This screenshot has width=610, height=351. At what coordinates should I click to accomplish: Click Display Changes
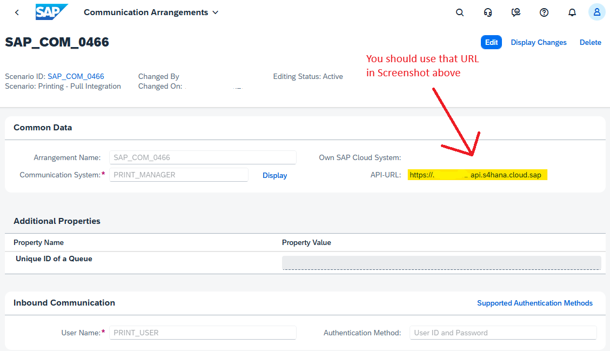[x=539, y=43]
